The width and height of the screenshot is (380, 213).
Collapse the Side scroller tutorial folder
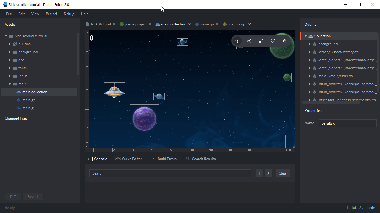6,36
